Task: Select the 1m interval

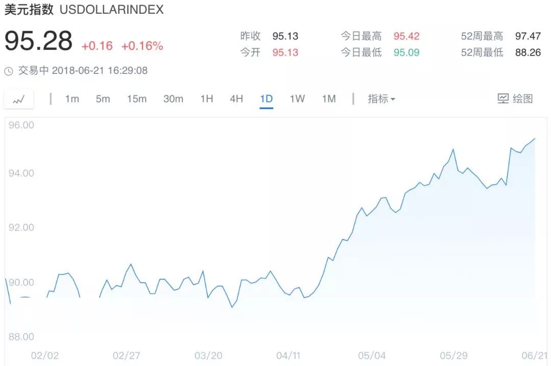Action: pyautogui.click(x=72, y=99)
